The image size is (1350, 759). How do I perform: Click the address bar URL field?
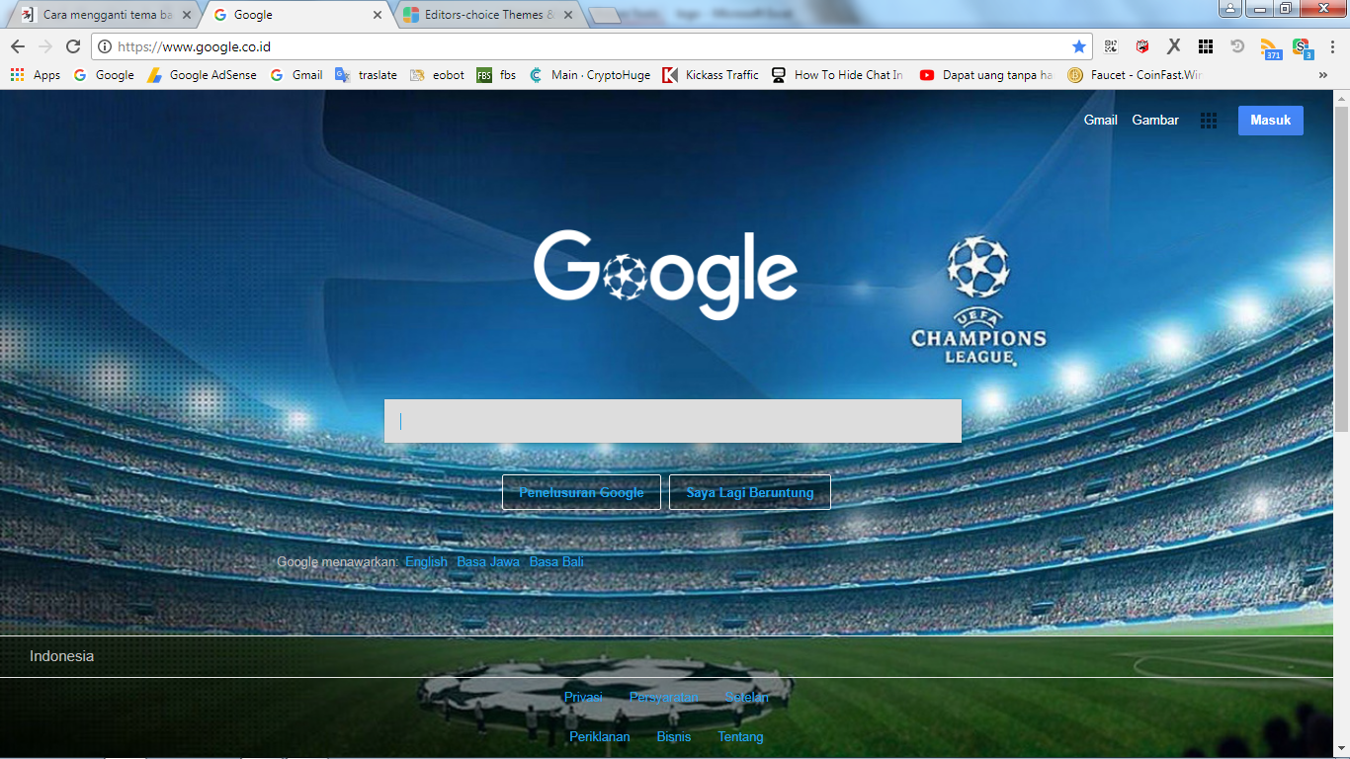tap(591, 46)
